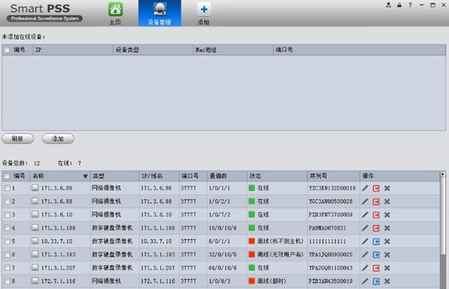The width and height of the screenshot is (449, 289).
Task: Open the 主页 home tab
Action: point(115,13)
